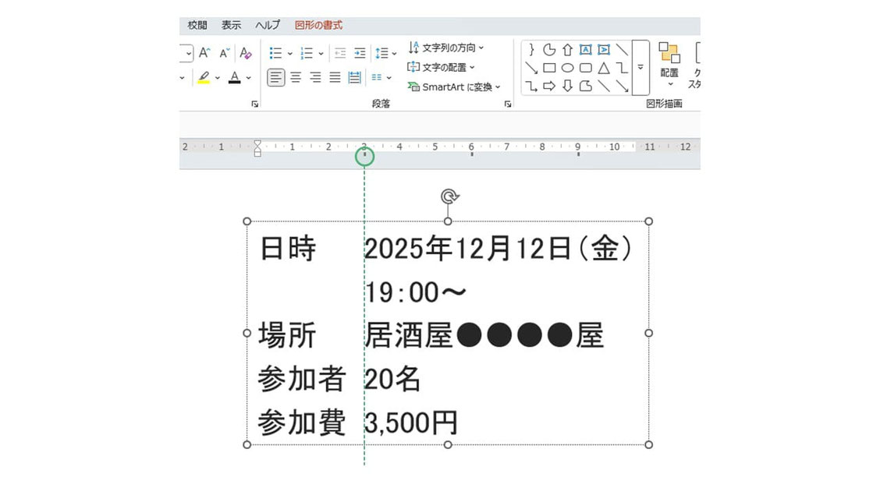The image size is (880, 495).
Task: Expand the shapes gallery more button
Action: (x=640, y=67)
